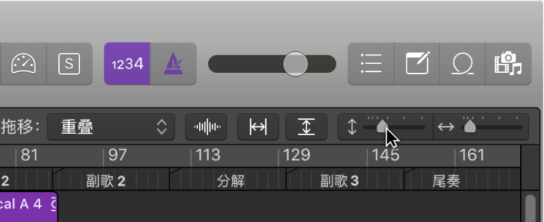The height and width of the screenshot is (222, 544).
Task: Click the horizontal zoom slider thumb
Action: [470, 127]
